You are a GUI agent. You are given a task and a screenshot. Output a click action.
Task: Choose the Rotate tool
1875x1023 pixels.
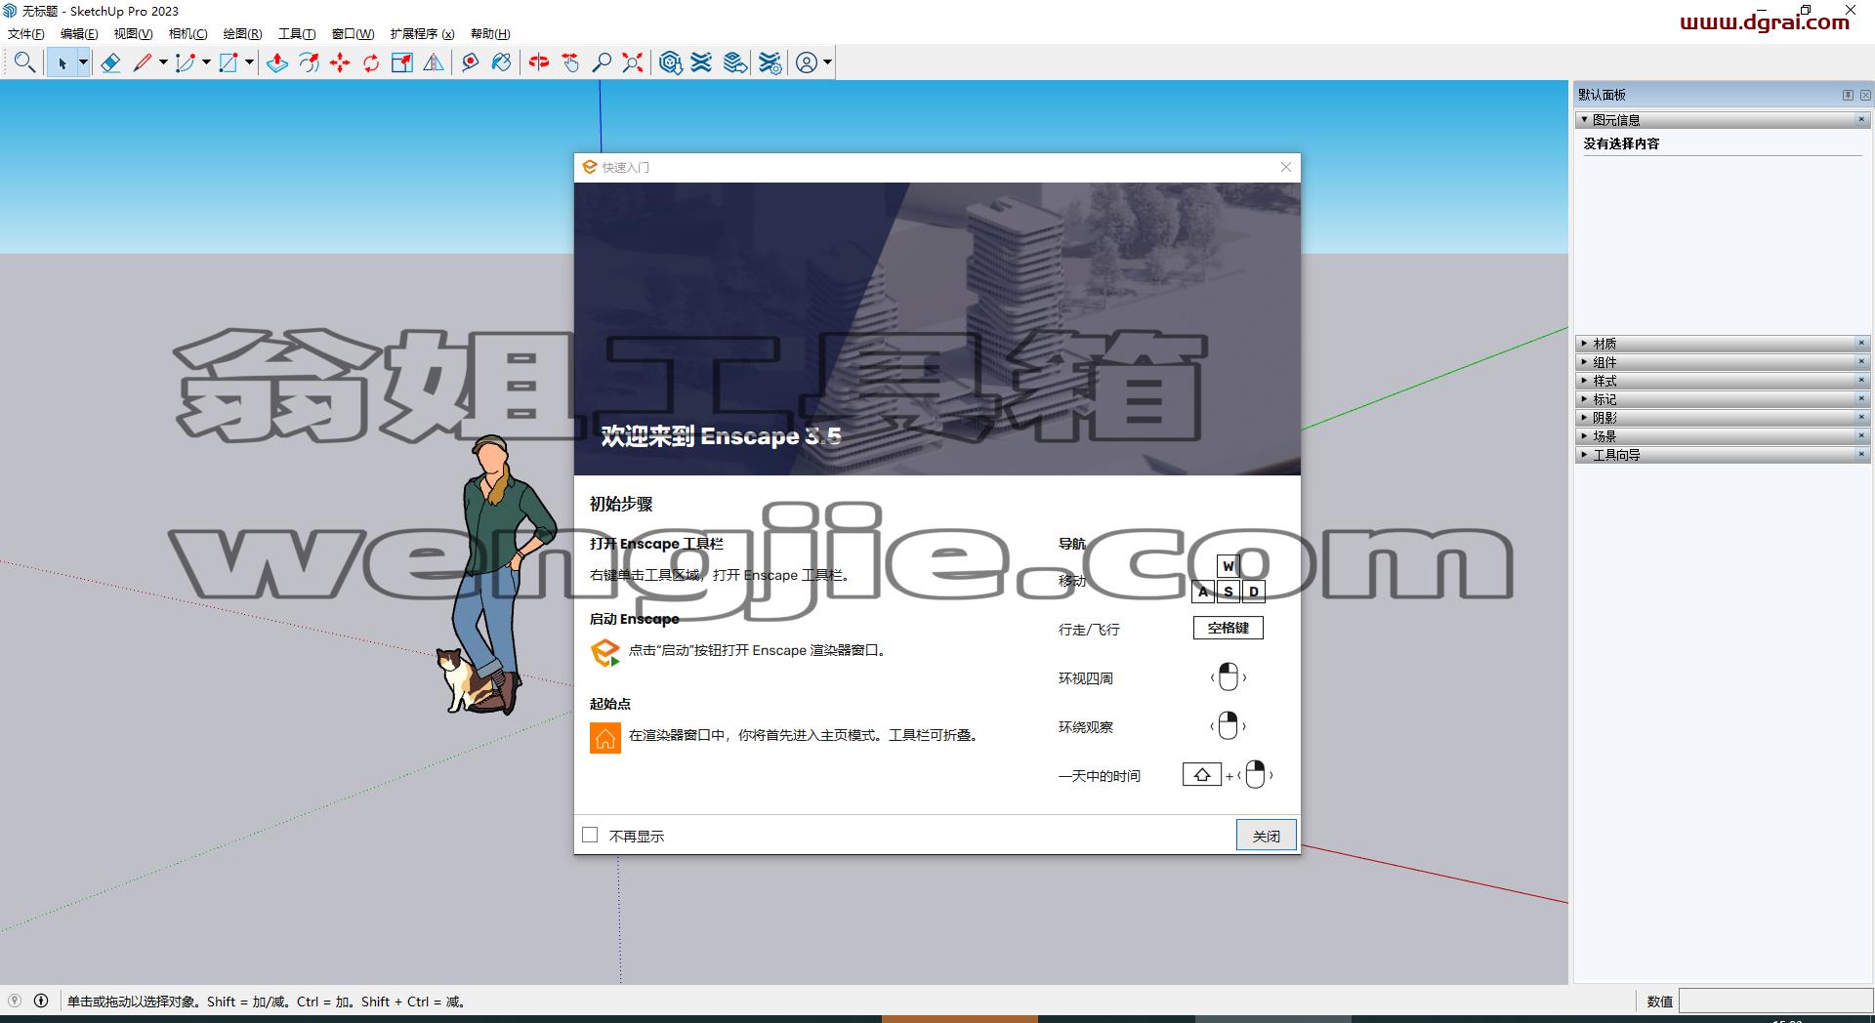coord(371,62)
